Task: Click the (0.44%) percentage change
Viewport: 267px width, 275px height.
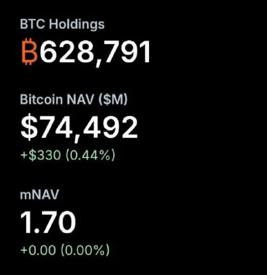Action: click(91, 155)
